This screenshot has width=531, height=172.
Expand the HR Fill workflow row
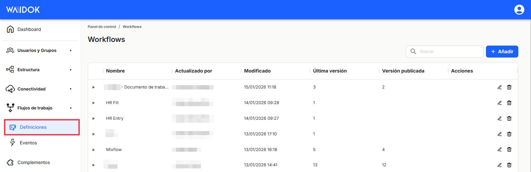93,103
